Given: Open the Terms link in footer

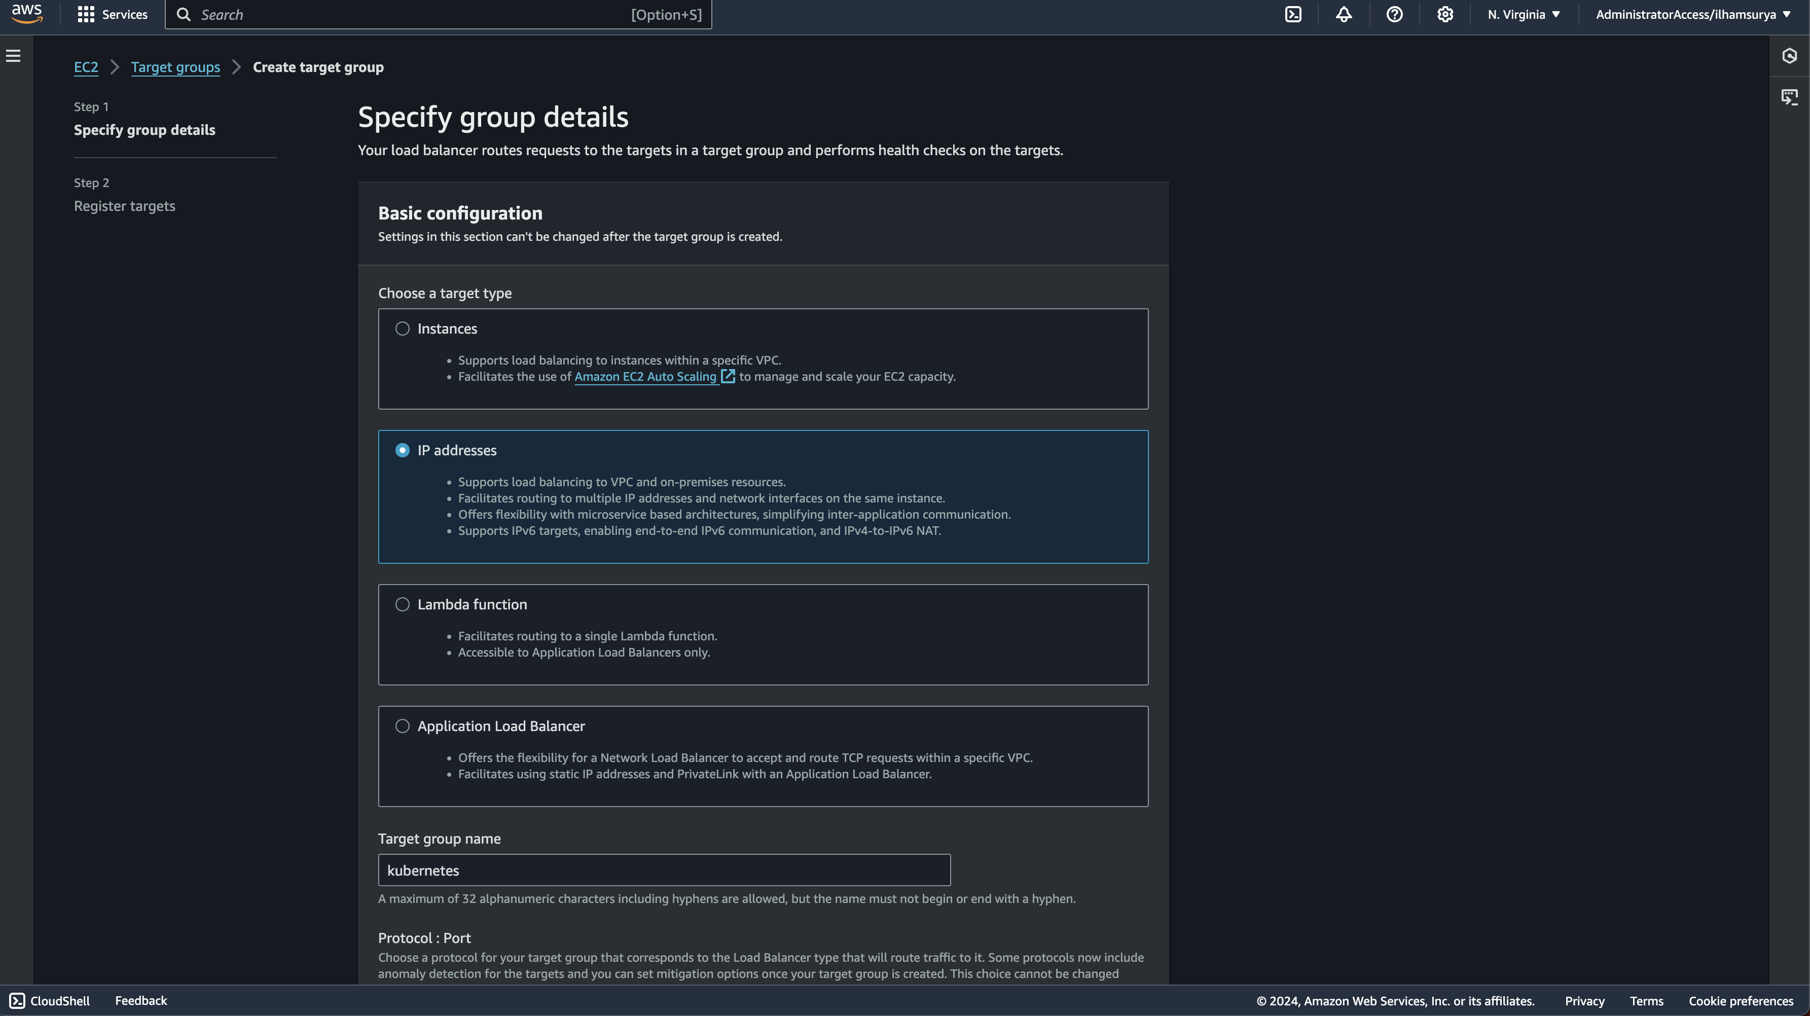Looking at the screenshot, I should tap(1646, 1001).
